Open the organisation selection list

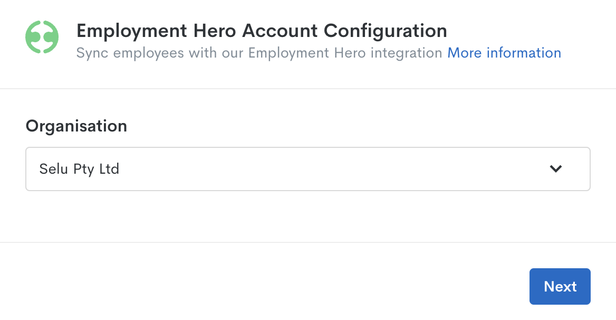pos(308,169)
